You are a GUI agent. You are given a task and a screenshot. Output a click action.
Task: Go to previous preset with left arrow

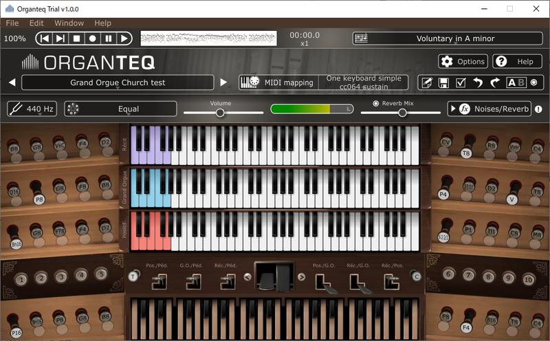click(12, 82)
